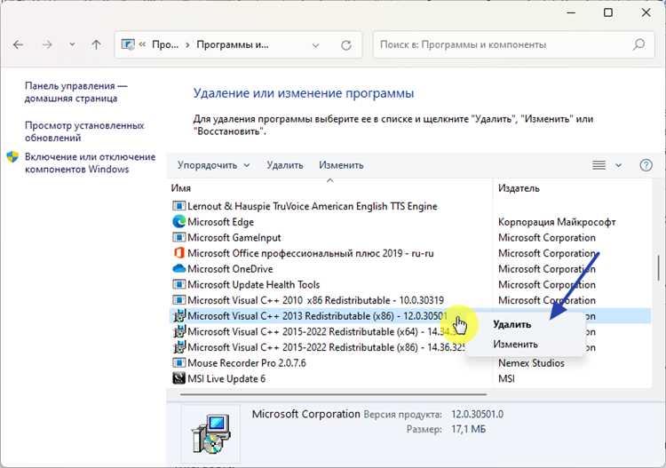Select the Microsoft GameInput entry

point(234,238)
